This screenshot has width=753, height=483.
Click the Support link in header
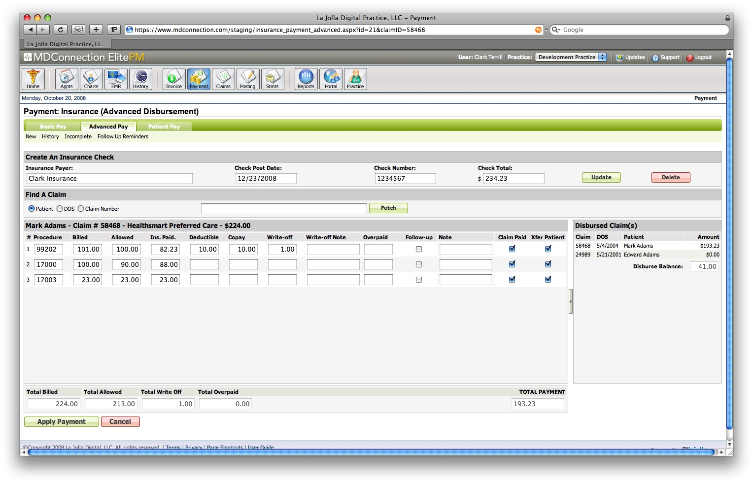pyautogui.click(x=670, y=57)
